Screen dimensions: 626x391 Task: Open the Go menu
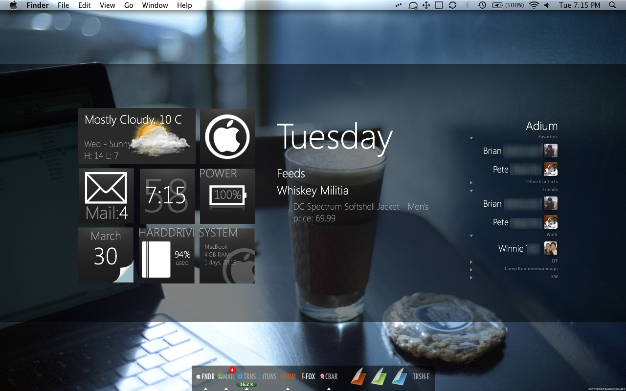129,5
